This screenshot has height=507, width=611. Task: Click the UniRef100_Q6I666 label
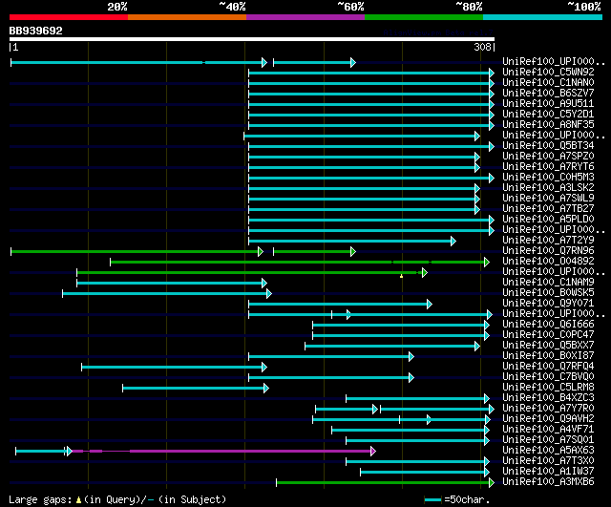(x=548, y=325)
